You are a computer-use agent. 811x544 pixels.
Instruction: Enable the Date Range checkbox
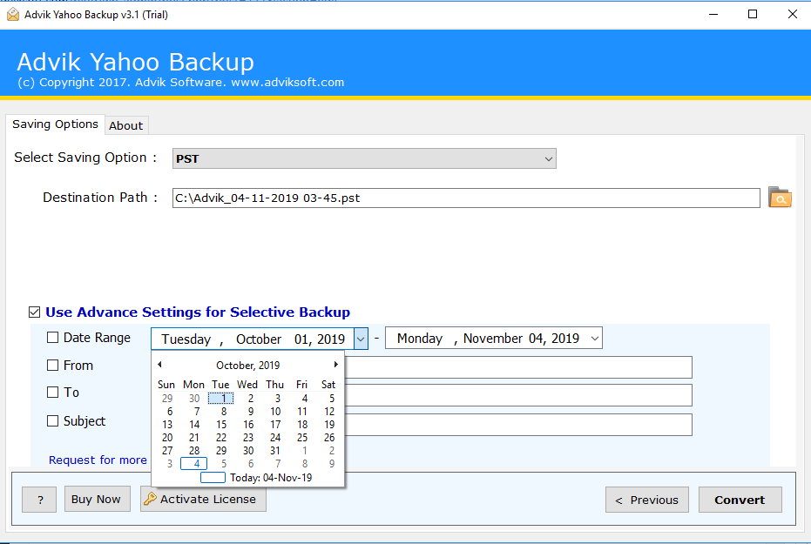click(x=53, y=338)
